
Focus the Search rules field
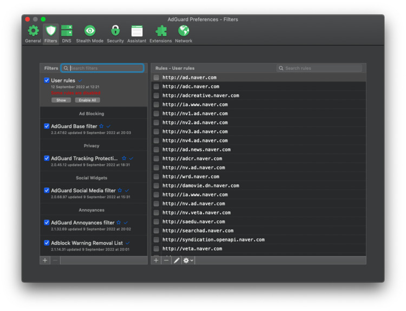[x=319, y=68]
